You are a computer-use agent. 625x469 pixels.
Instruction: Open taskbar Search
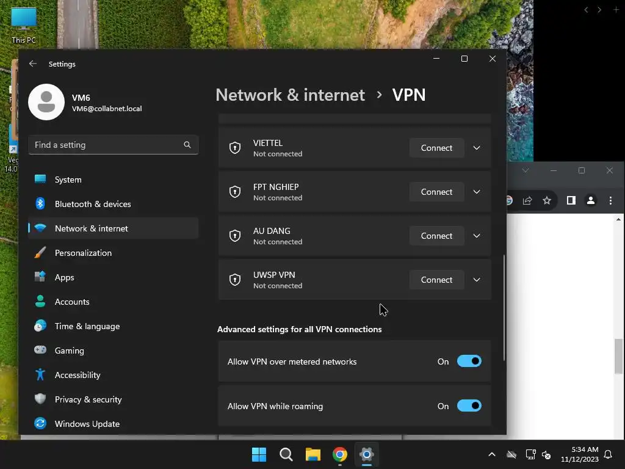[286, 454]
